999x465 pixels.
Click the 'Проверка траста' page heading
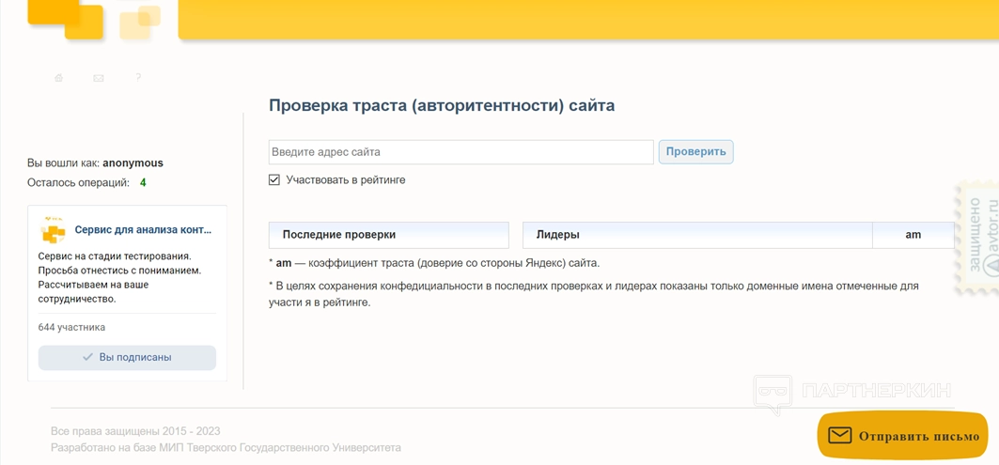coord(441,105)
